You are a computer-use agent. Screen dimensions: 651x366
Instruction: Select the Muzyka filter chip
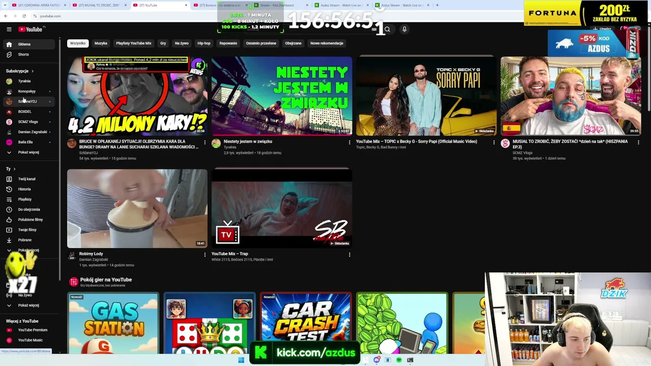pyautogui.click(x=101, y=43)
